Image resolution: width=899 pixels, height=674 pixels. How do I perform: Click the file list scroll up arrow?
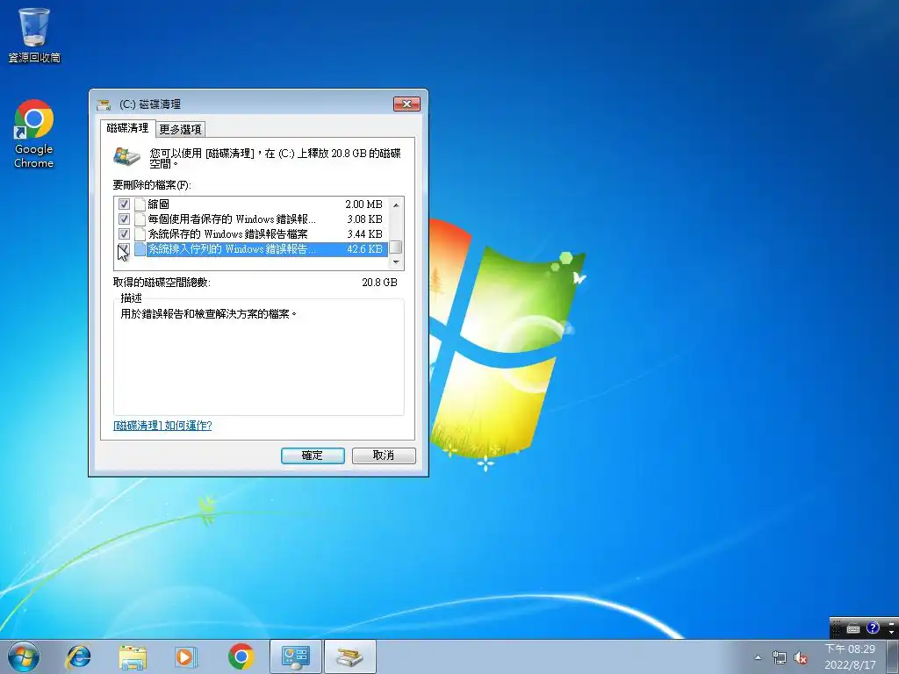tap(396, 204)
